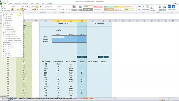This screenshot has width=179, height=101.
Task: Click Decrease Indent icon
Action: click(41, 10)
